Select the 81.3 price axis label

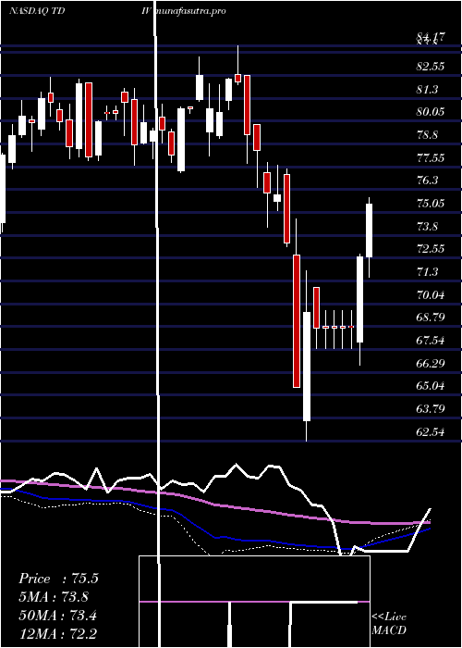point(427,89)
